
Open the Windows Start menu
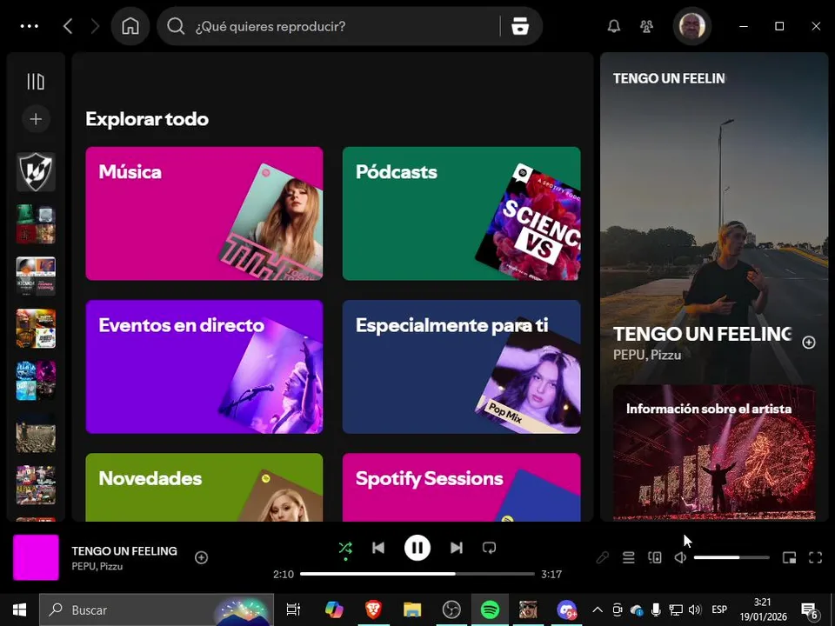[19, 610]
